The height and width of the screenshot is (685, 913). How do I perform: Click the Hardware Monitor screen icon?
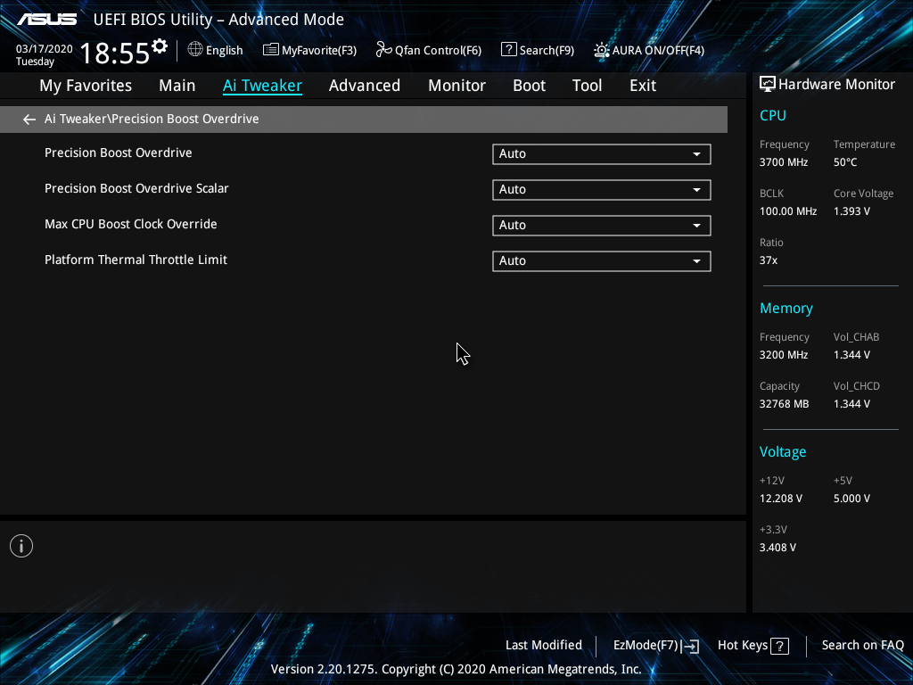(768, 85)
